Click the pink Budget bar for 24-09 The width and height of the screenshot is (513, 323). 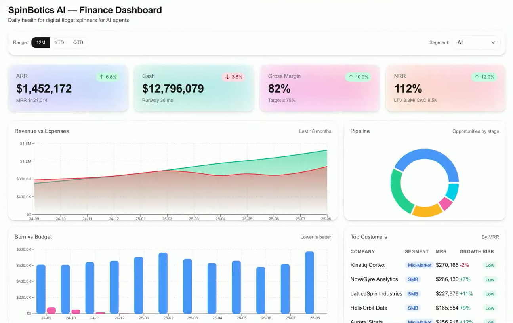tap(51, 310)
